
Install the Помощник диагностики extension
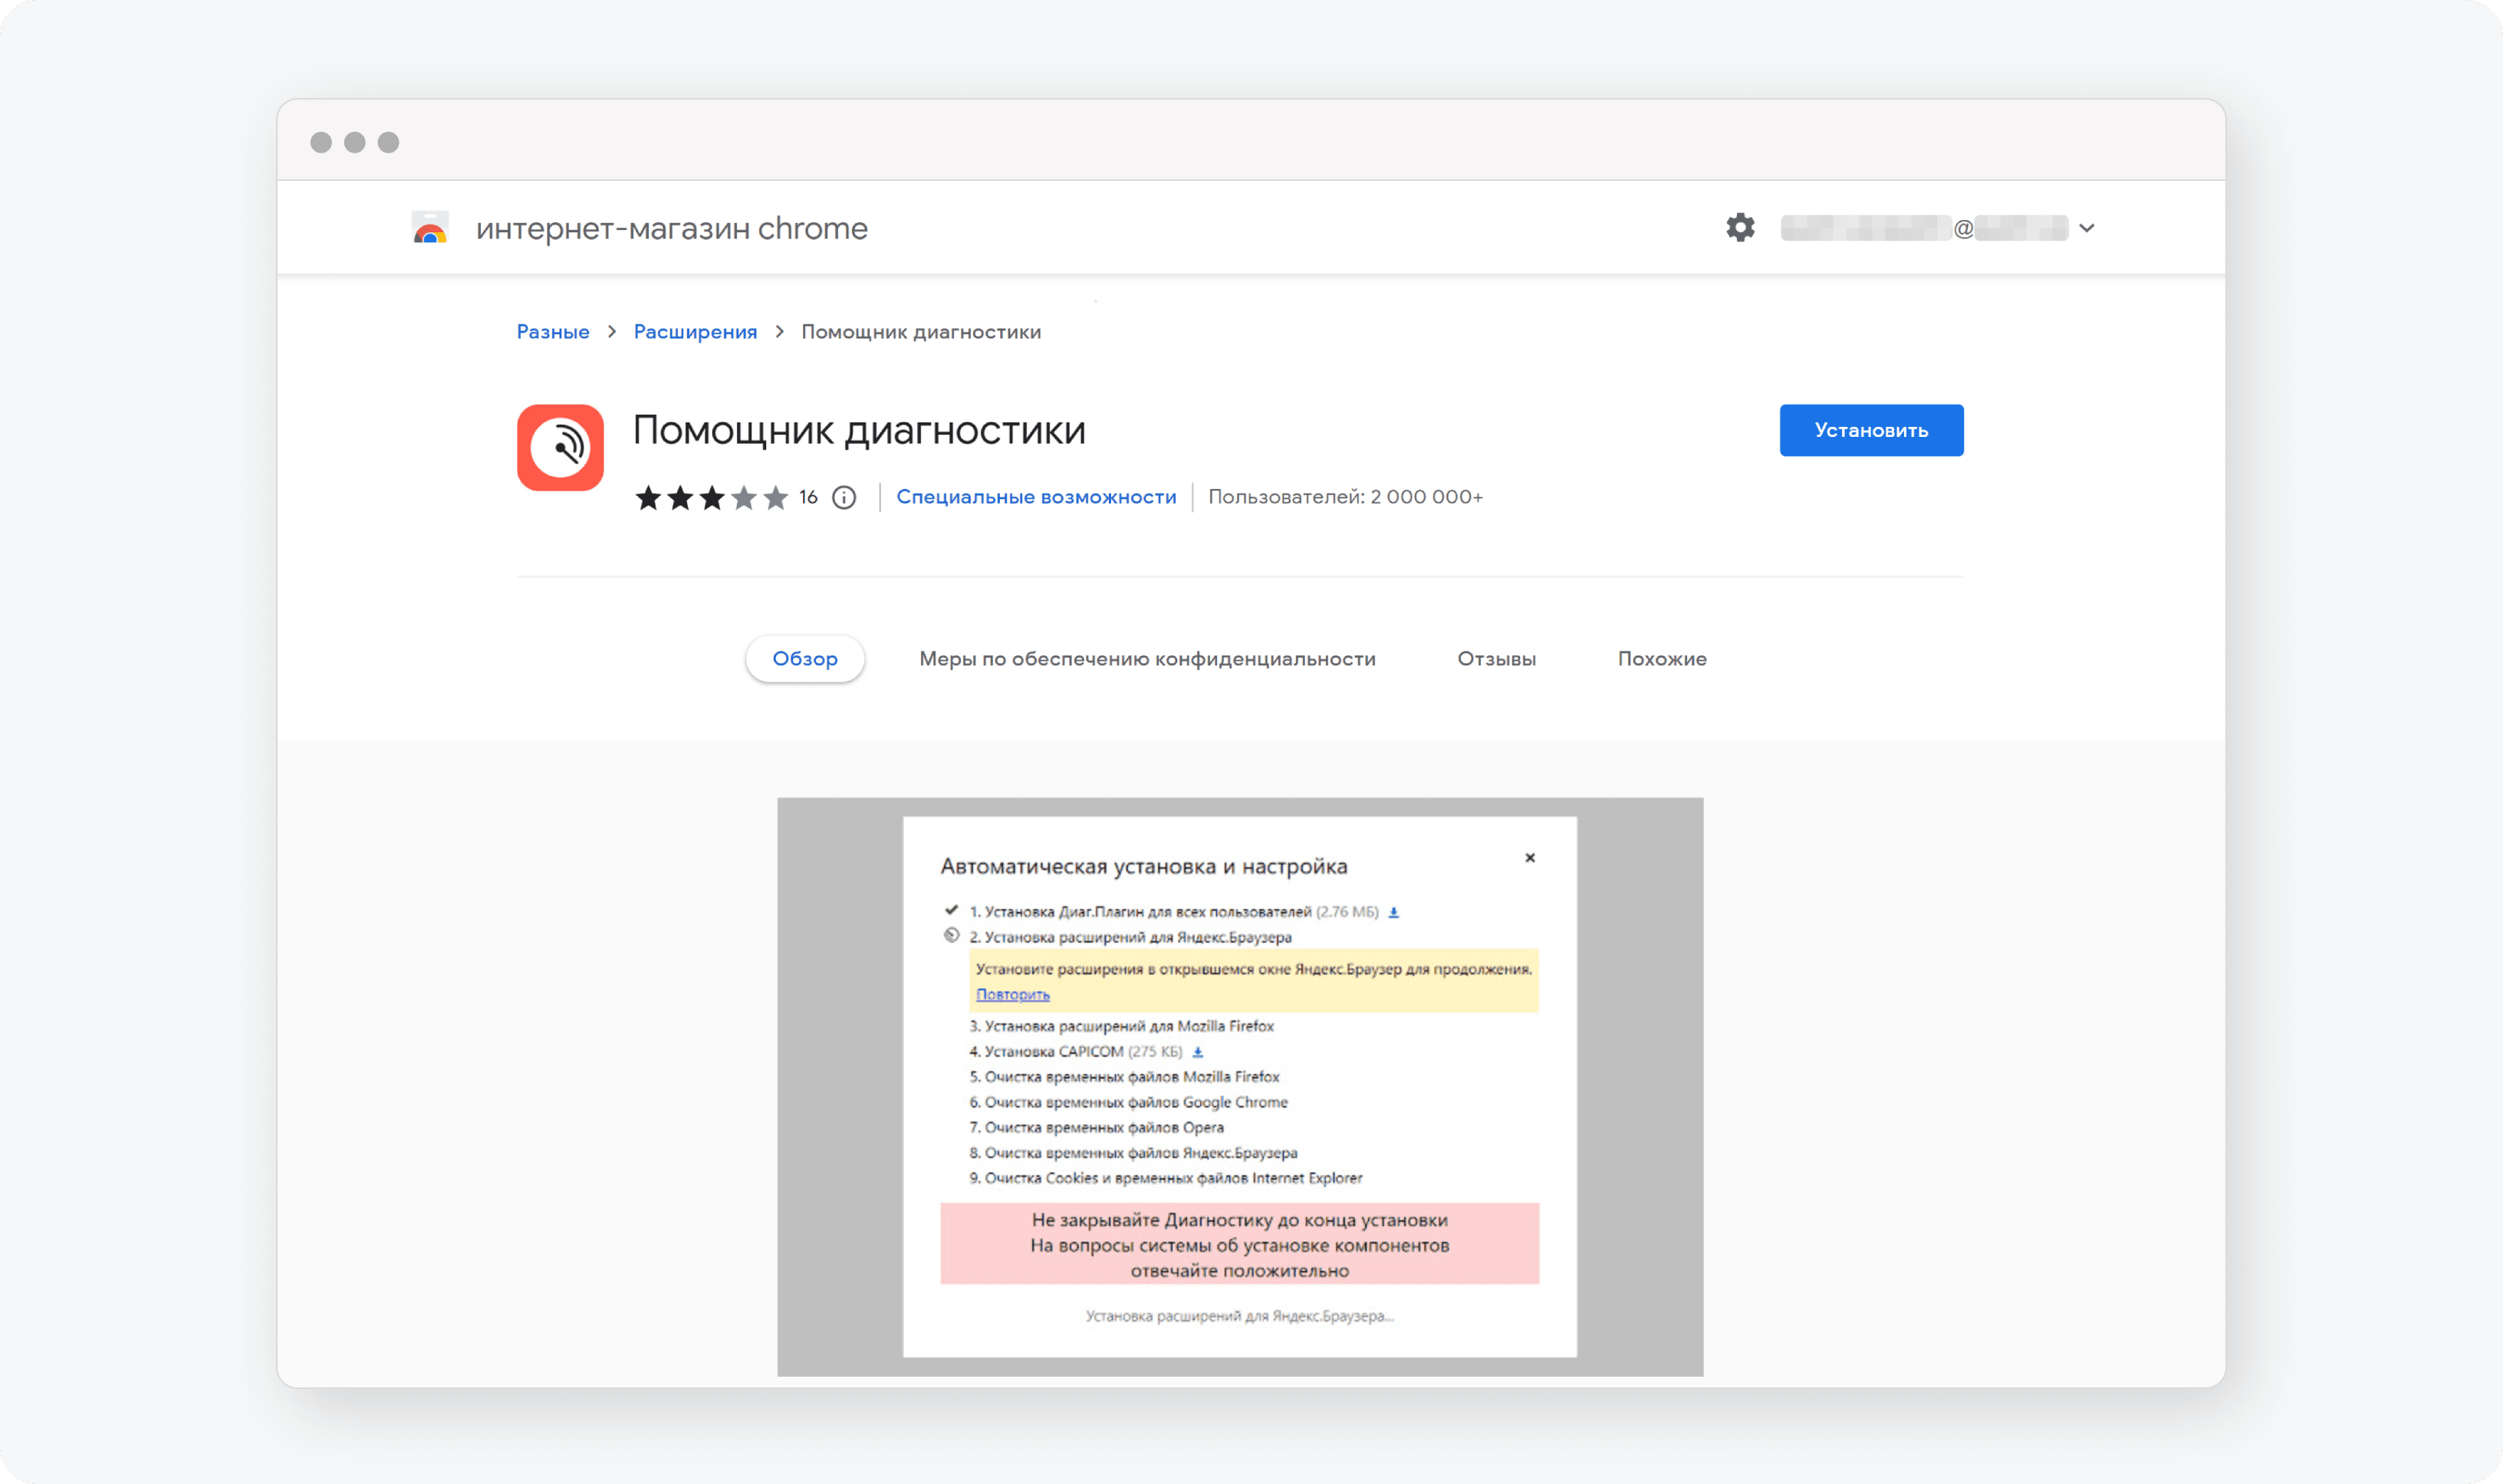pyautogui.click(x=1870, y=429)
